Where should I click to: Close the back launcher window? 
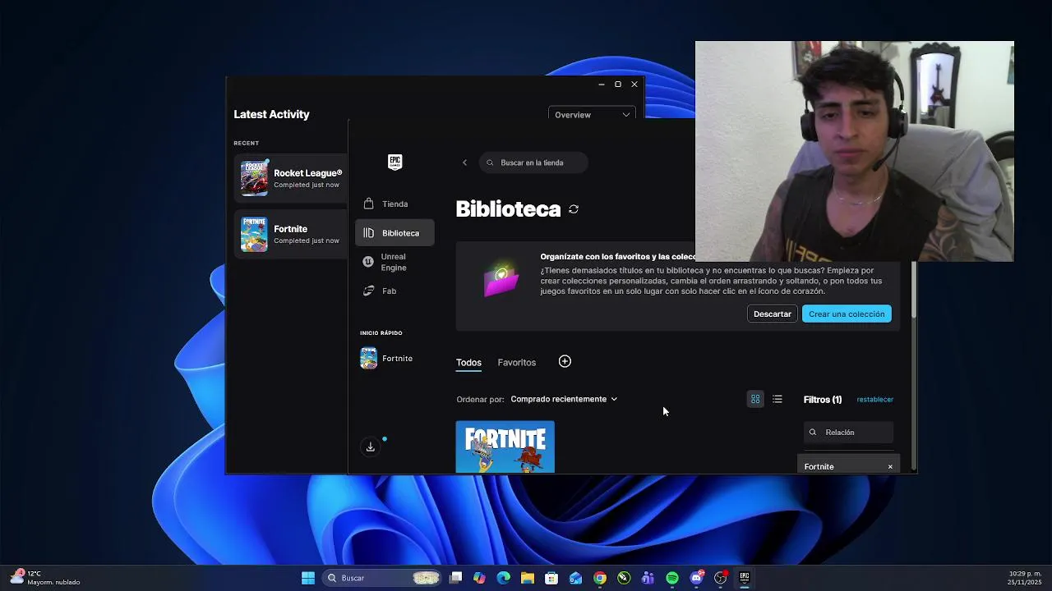(x=634, y=84)
